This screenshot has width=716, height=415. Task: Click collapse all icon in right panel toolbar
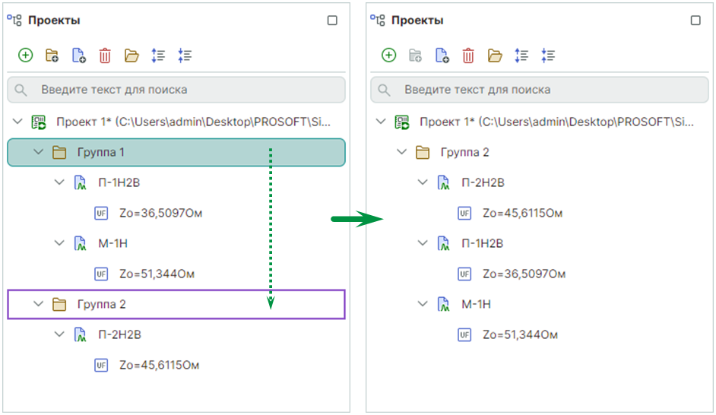click(x=548, y=55)
